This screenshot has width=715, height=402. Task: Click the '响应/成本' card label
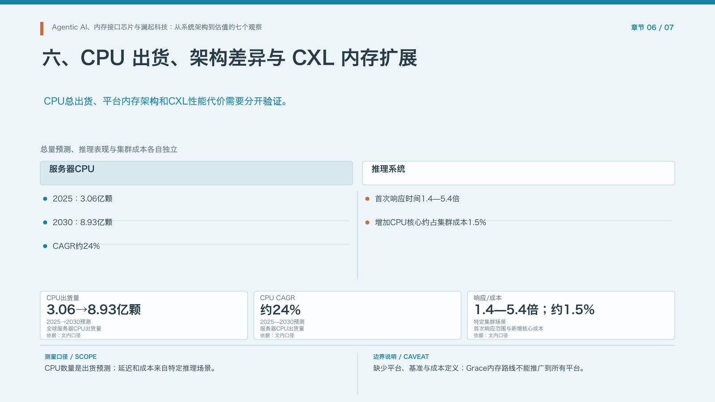tap(488, 298)
